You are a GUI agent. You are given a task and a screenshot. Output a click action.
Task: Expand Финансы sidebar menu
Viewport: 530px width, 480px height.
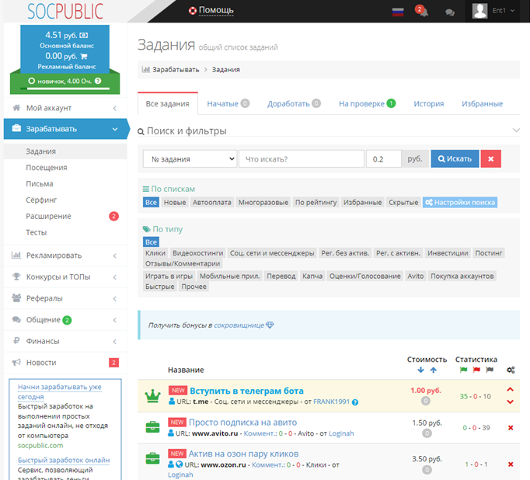65,341
